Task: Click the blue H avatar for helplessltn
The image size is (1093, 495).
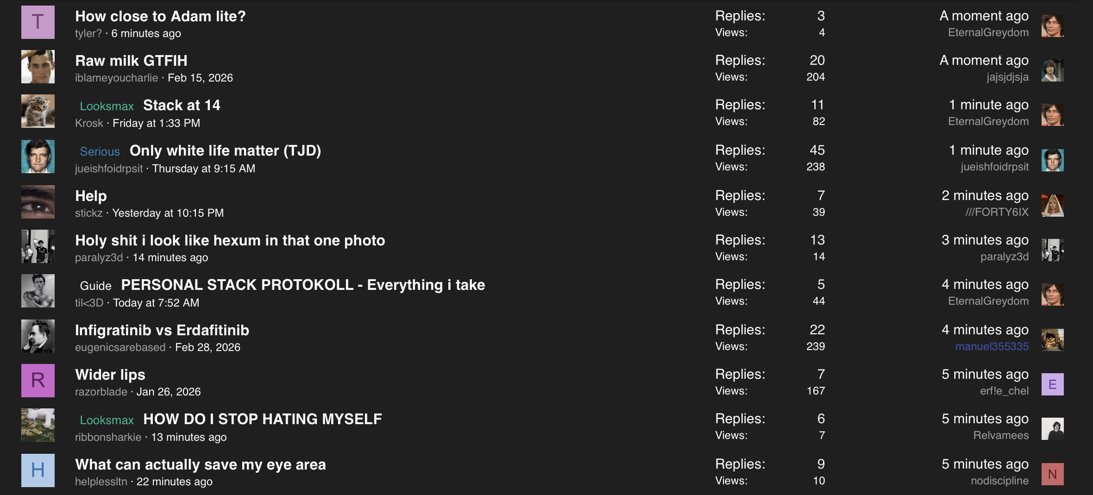Action: 38,470
